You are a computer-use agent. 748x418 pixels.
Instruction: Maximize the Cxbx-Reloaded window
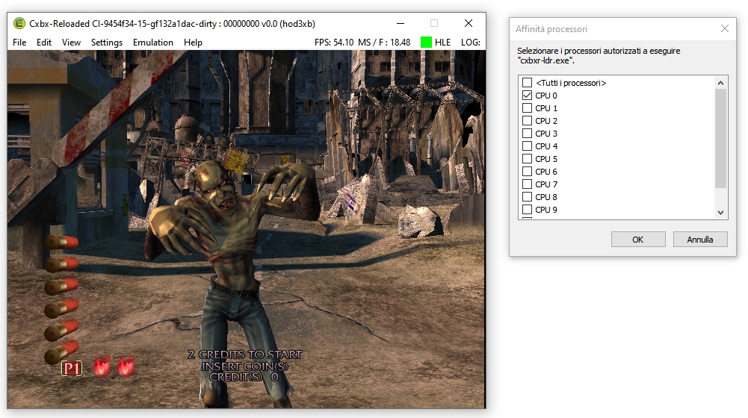(434, 23)
